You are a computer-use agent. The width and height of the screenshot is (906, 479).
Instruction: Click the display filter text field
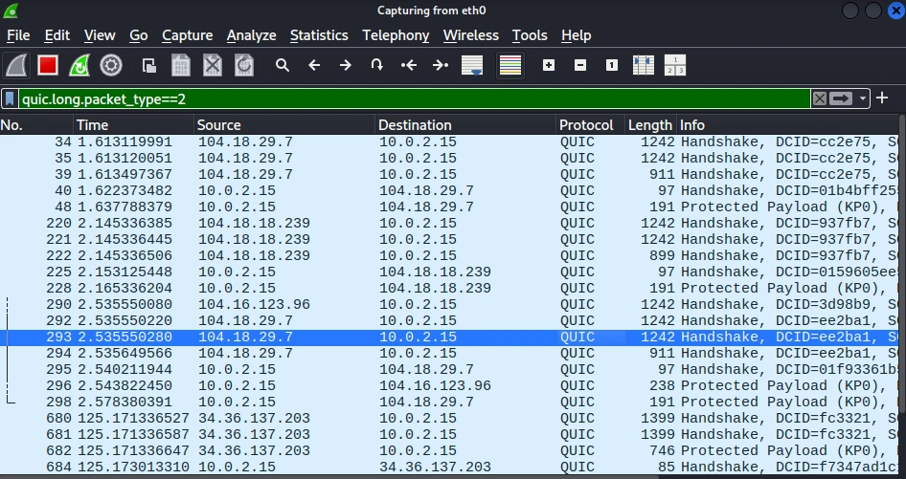(415, 99)
